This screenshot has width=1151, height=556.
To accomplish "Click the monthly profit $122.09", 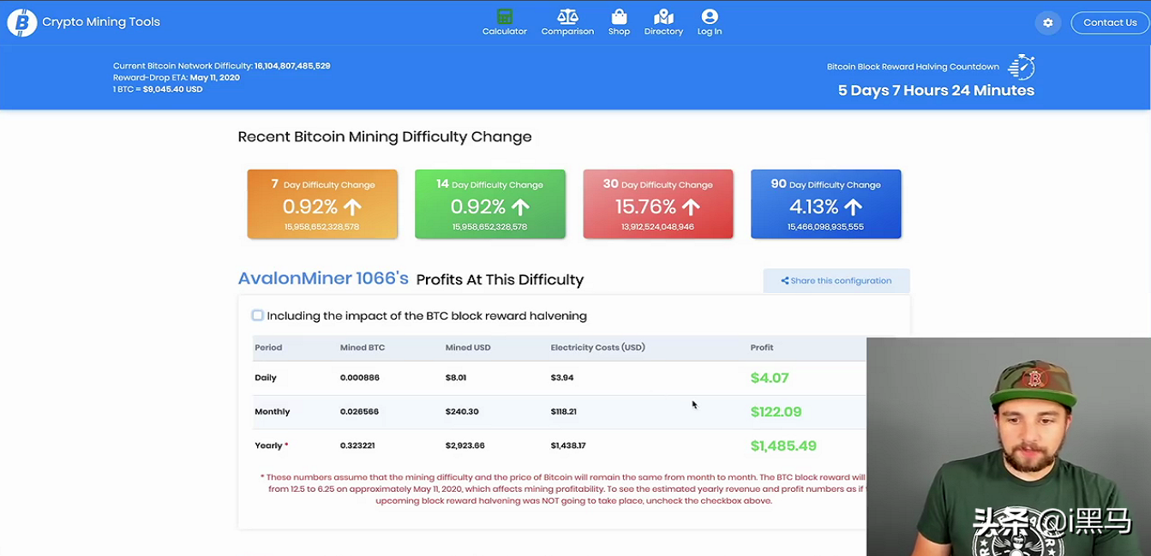I will coord(776,412).
